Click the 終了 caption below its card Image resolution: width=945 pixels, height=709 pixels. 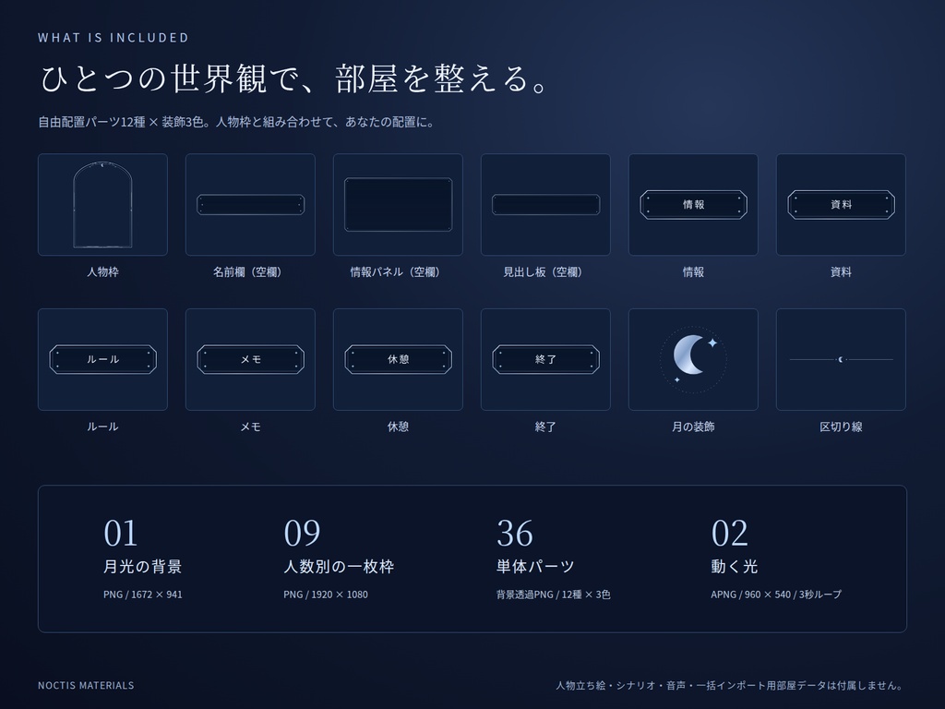click(545, 427)
